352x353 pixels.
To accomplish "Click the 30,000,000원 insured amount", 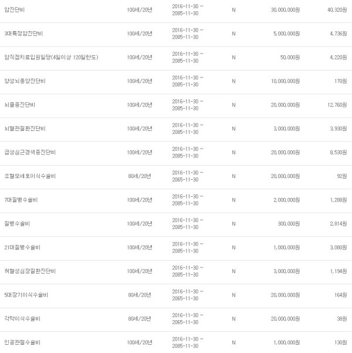I will (x=285, y=10).
